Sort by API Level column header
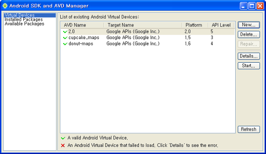The width and height of the screenshot is (266, 154). click(x=221, y=25)
